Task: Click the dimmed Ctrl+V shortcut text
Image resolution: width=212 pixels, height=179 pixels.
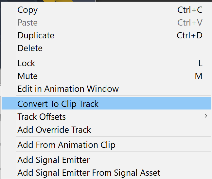Action: pos(190,23)
